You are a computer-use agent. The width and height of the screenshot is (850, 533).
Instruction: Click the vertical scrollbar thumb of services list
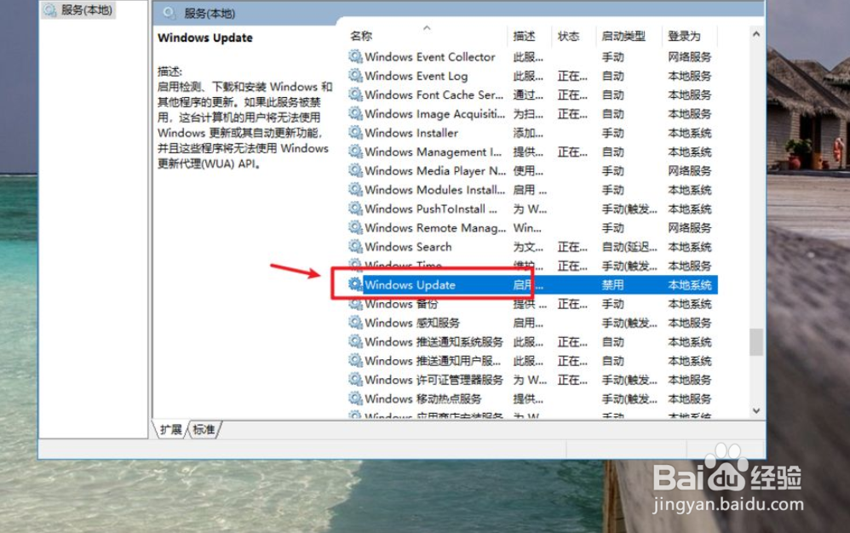[756, 341]
